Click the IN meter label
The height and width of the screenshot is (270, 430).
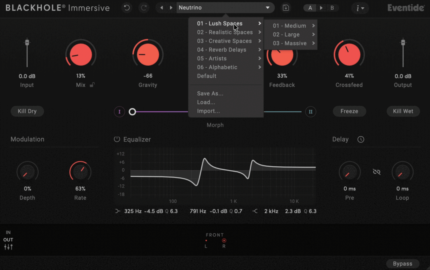point(8,233)
